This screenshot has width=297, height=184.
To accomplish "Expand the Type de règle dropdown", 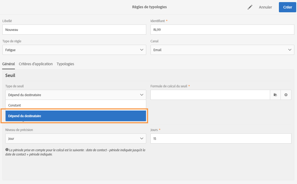I will click(x=74, y=50).
